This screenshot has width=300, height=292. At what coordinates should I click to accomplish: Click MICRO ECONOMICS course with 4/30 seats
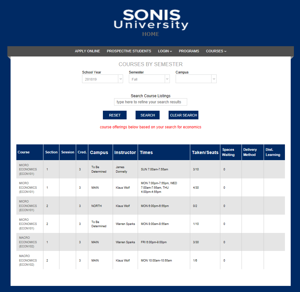pos(28,188)
